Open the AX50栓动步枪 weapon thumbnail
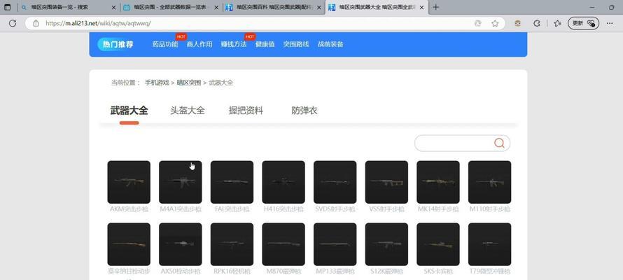Image resolution: width=623 pixels, height=280 pixels. click(181, 244)
